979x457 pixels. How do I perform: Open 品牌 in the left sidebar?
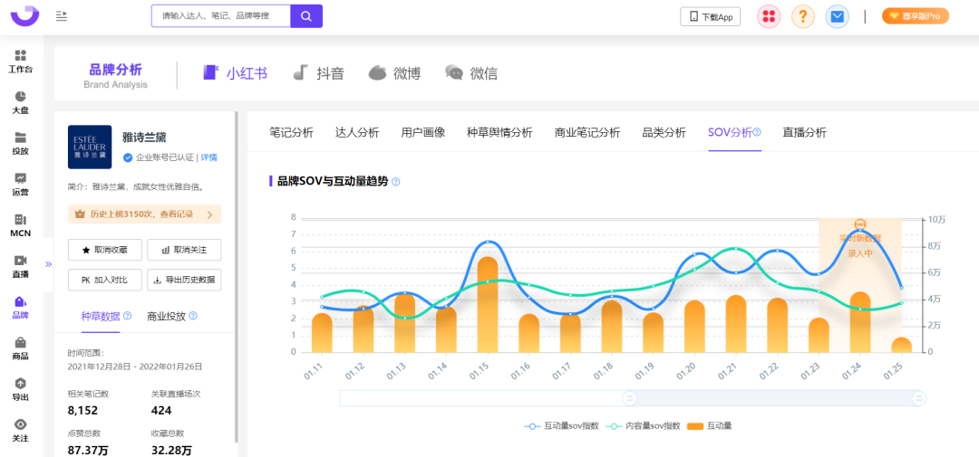[21, 308]
